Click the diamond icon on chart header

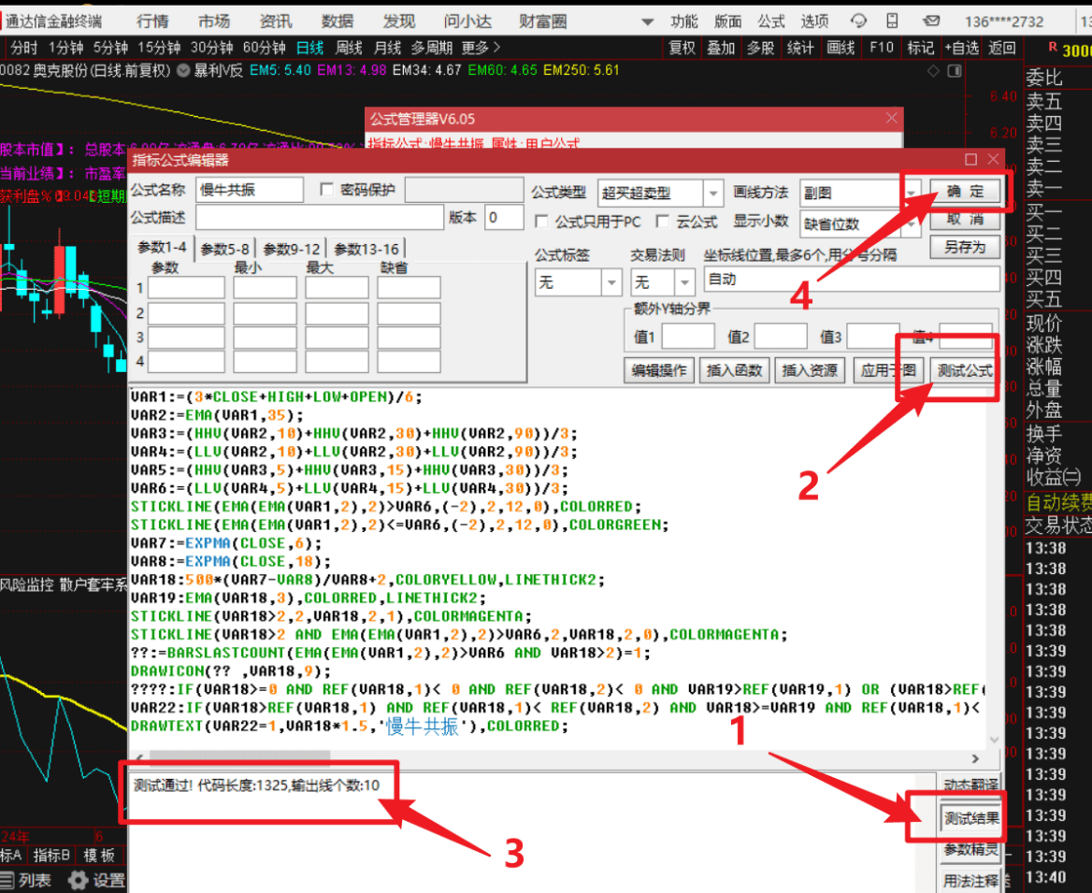(933, 70)
